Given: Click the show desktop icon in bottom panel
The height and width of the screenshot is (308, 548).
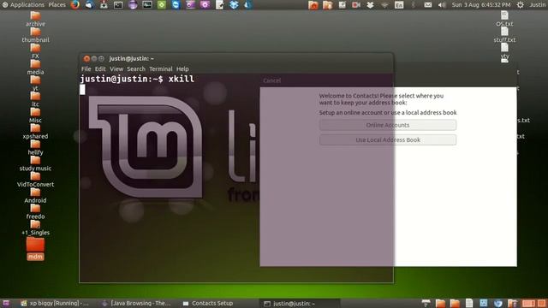Looking at the screenshot, I should (6, 303).
